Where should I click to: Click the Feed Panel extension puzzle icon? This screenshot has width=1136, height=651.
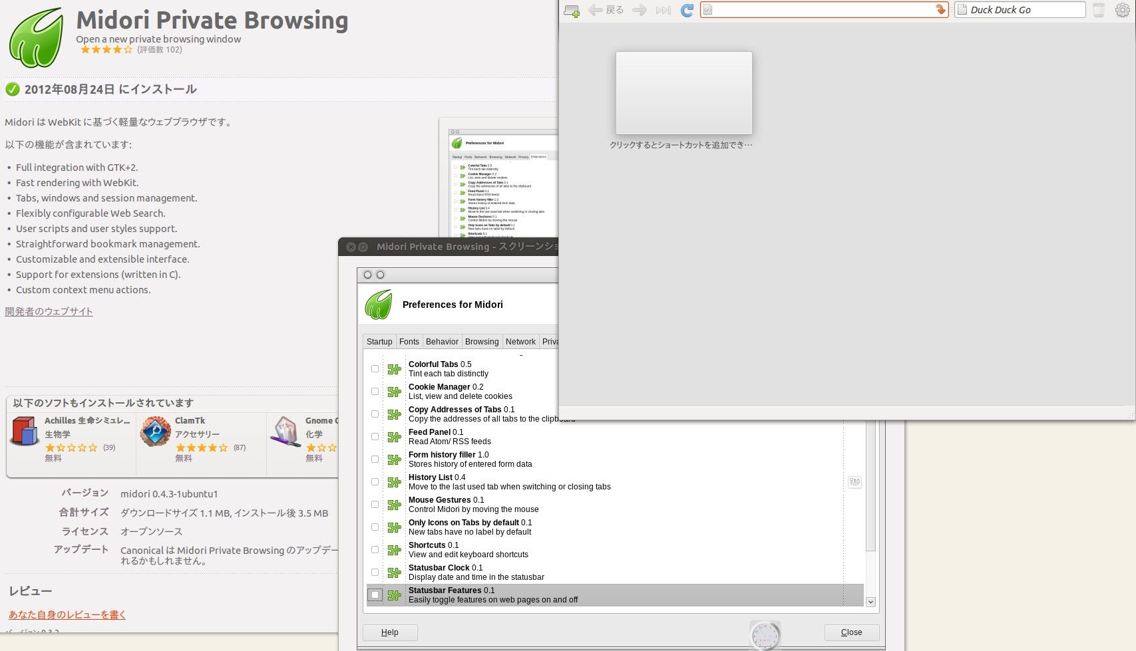point(394,437)
